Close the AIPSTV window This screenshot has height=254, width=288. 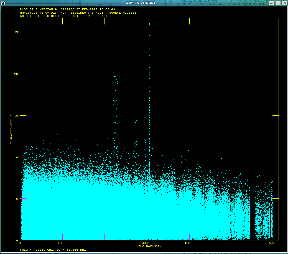(x=284, y=3)
